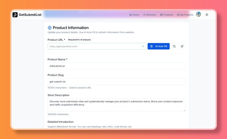Screen dimensions: 227x139
Task: Open product URL via external link icon
Action: [x=182, y=46]
